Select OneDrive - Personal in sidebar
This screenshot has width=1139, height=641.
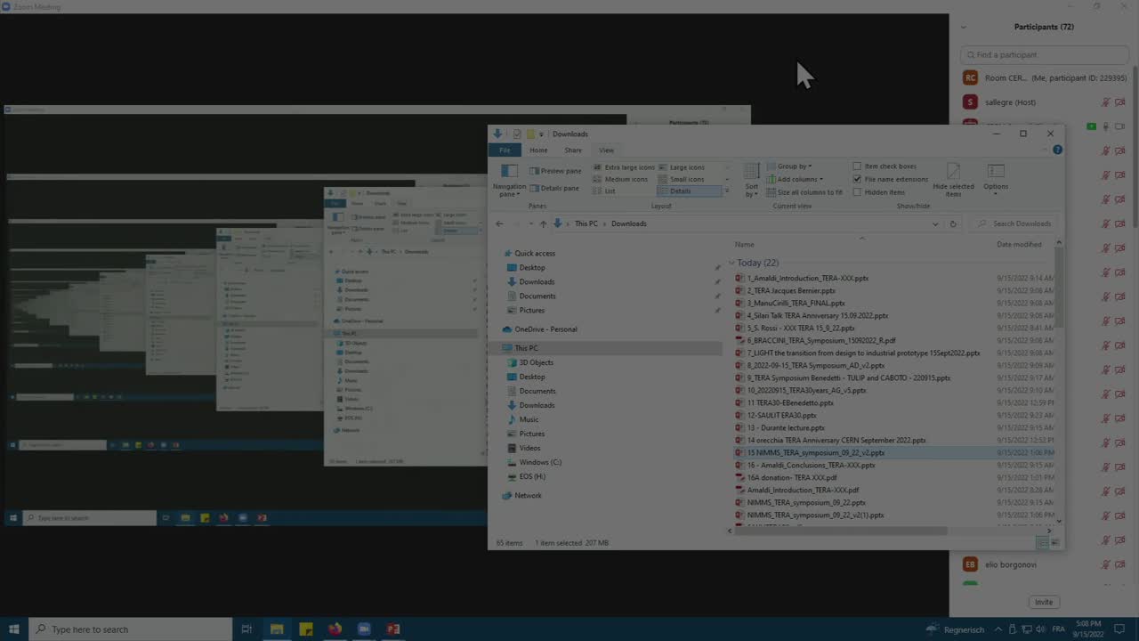[545, 329]
